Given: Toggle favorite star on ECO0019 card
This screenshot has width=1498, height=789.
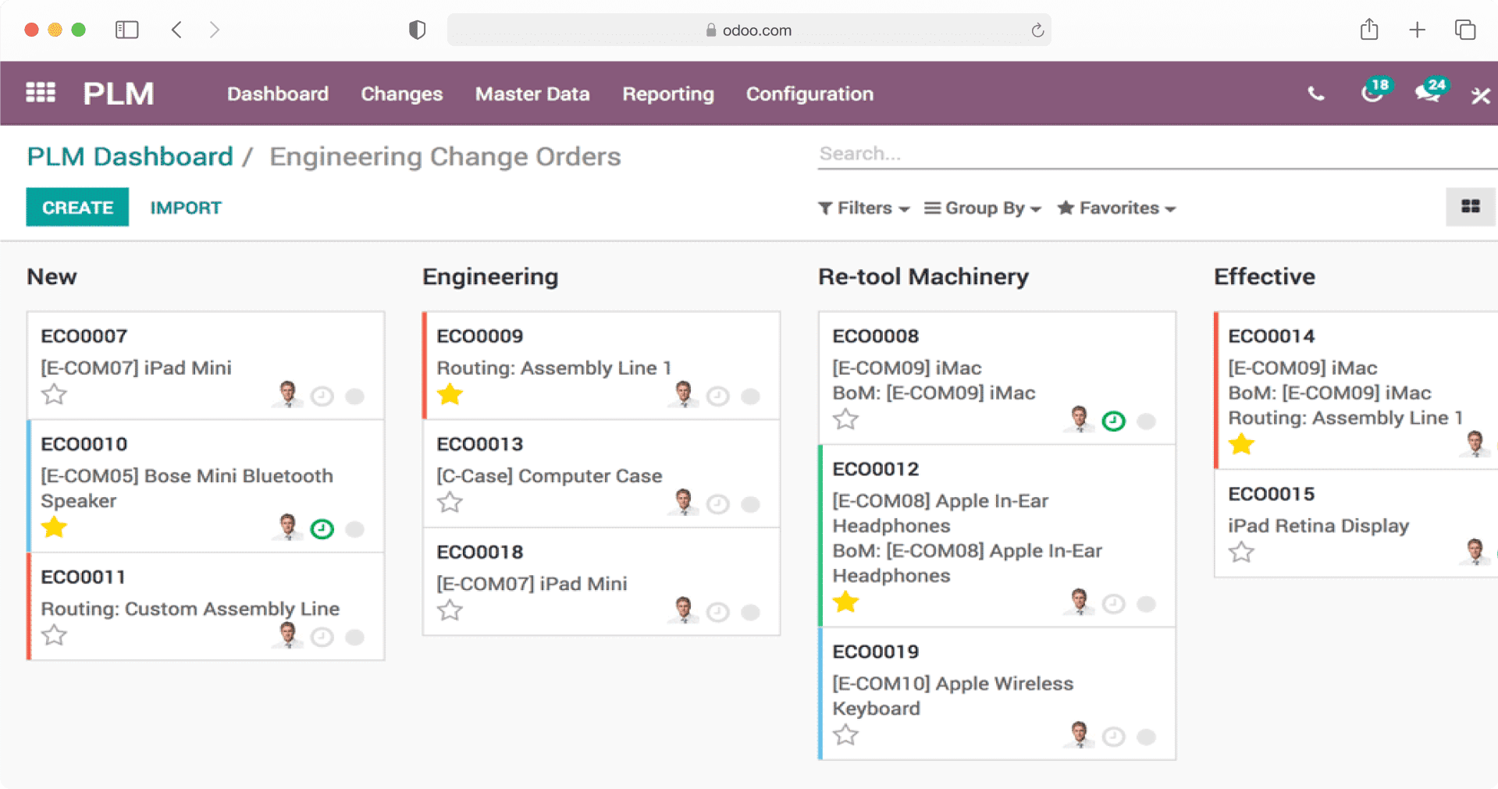Looking at the screenshot, I should 845,735.
